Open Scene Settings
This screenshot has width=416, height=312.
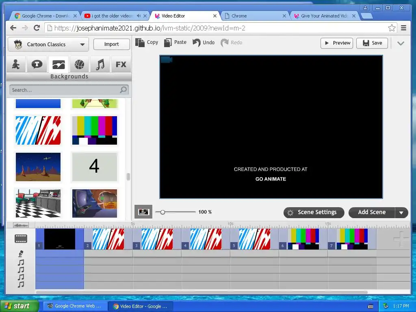pos(314,212)
